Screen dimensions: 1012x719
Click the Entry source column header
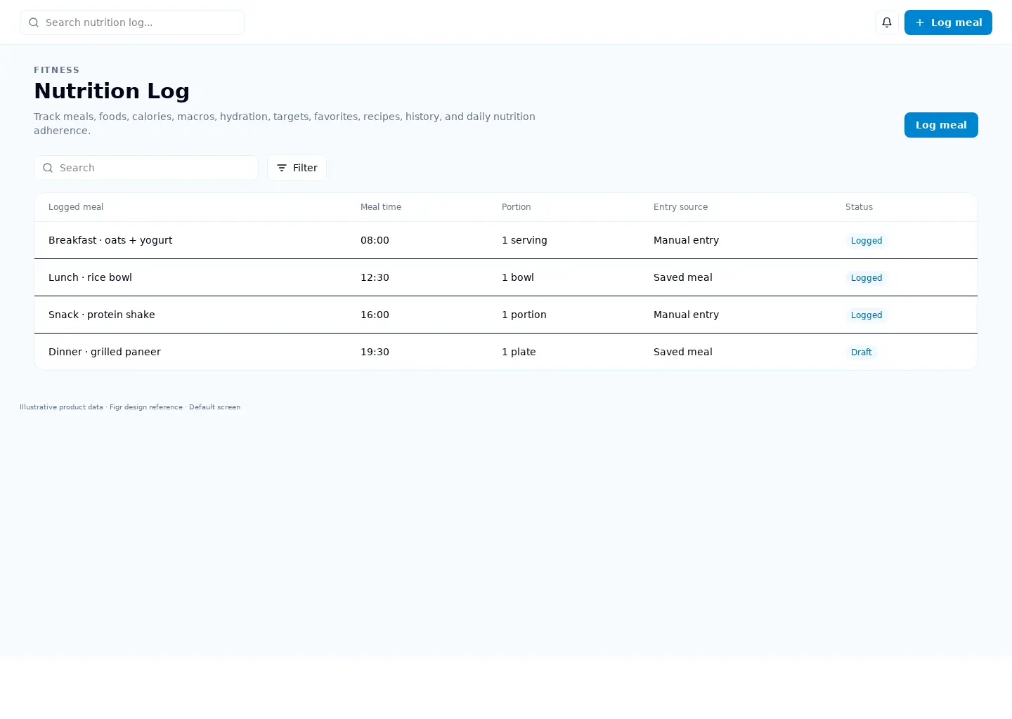coord(680,207)
